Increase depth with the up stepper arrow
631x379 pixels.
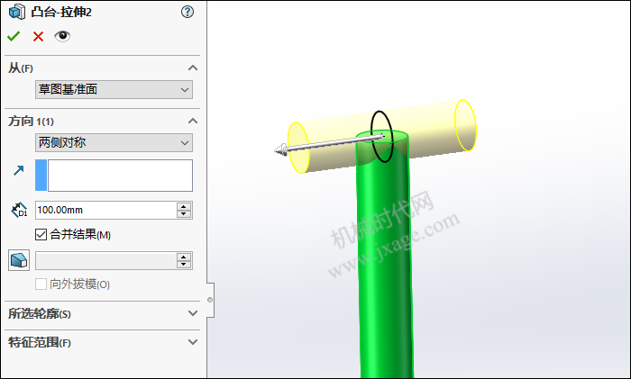point(184,206)
